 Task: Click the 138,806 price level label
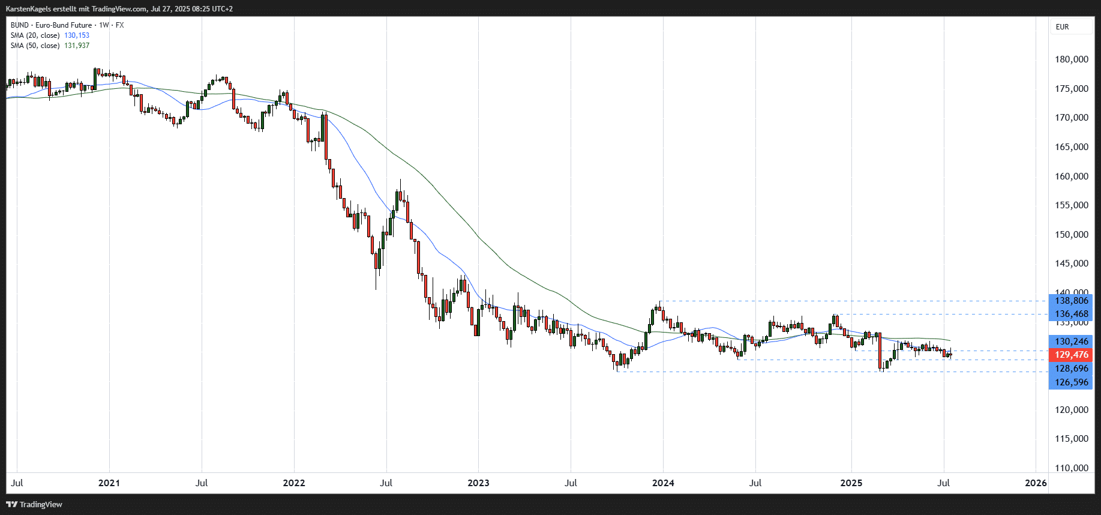(1071, 301)
